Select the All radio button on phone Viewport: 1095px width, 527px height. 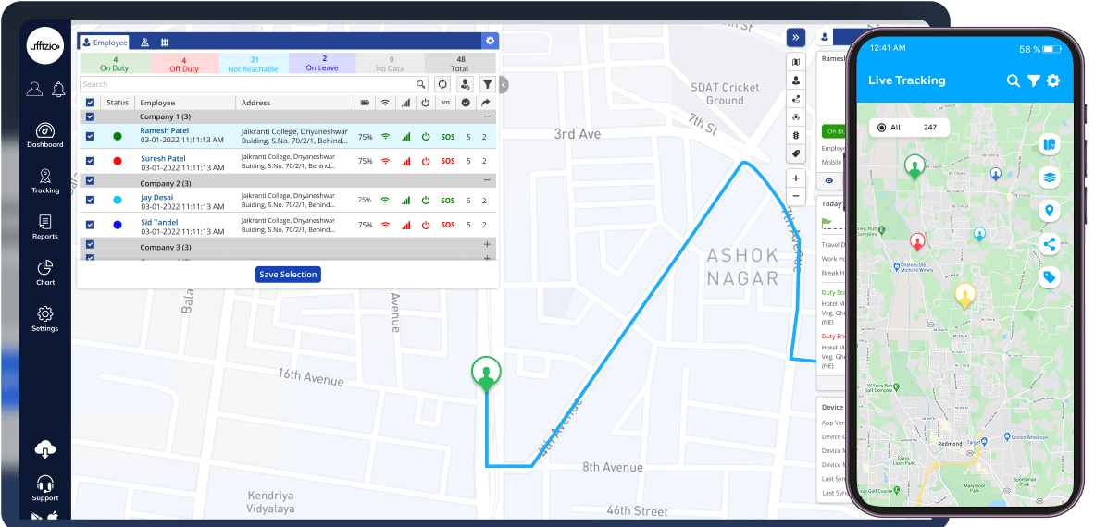(881, 128)
